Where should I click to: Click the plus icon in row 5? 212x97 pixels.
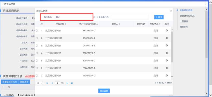coord(167,60)
